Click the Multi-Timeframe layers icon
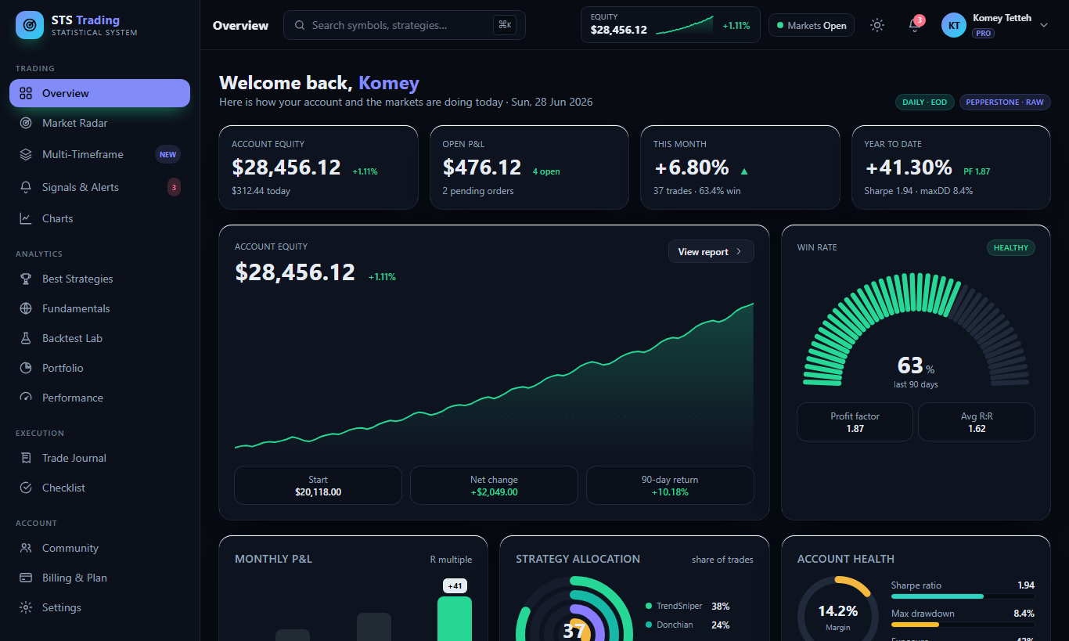The image size is (1069, 641). pos(26,154)
